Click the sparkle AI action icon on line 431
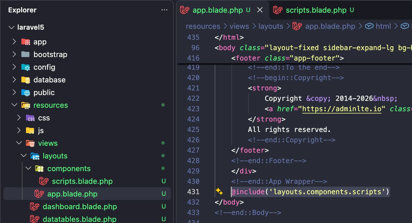Screen dimensions: 412x223 click(x=219, y=192)
